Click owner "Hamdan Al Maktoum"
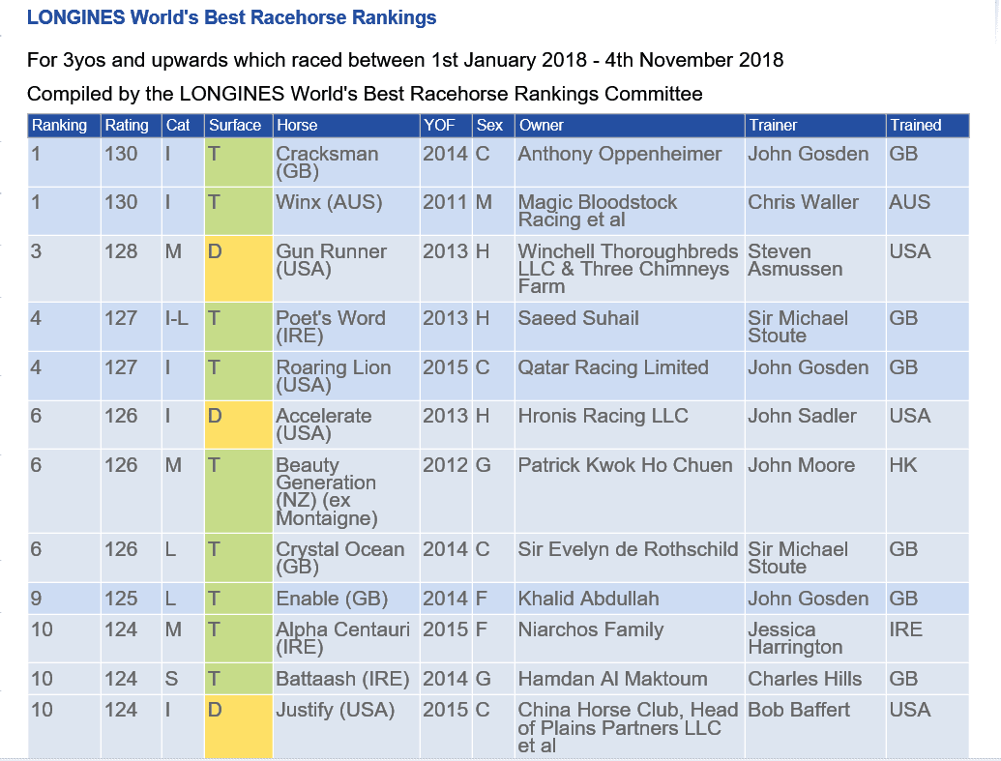The image size is (1001, 761). 612,679
